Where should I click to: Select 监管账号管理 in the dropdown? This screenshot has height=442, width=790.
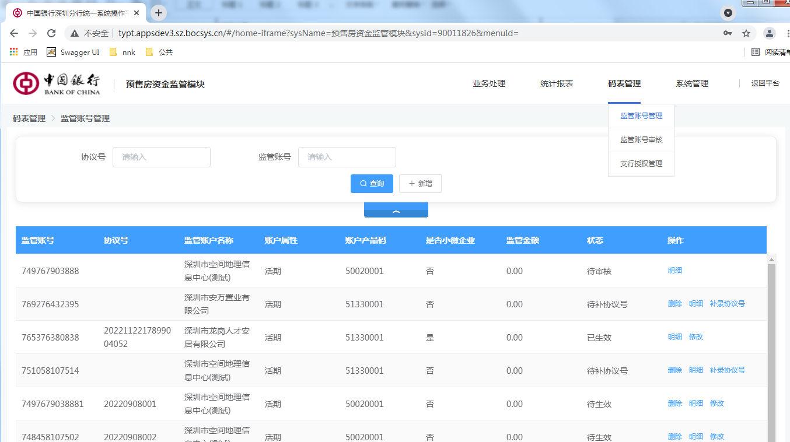coord(641,116)
